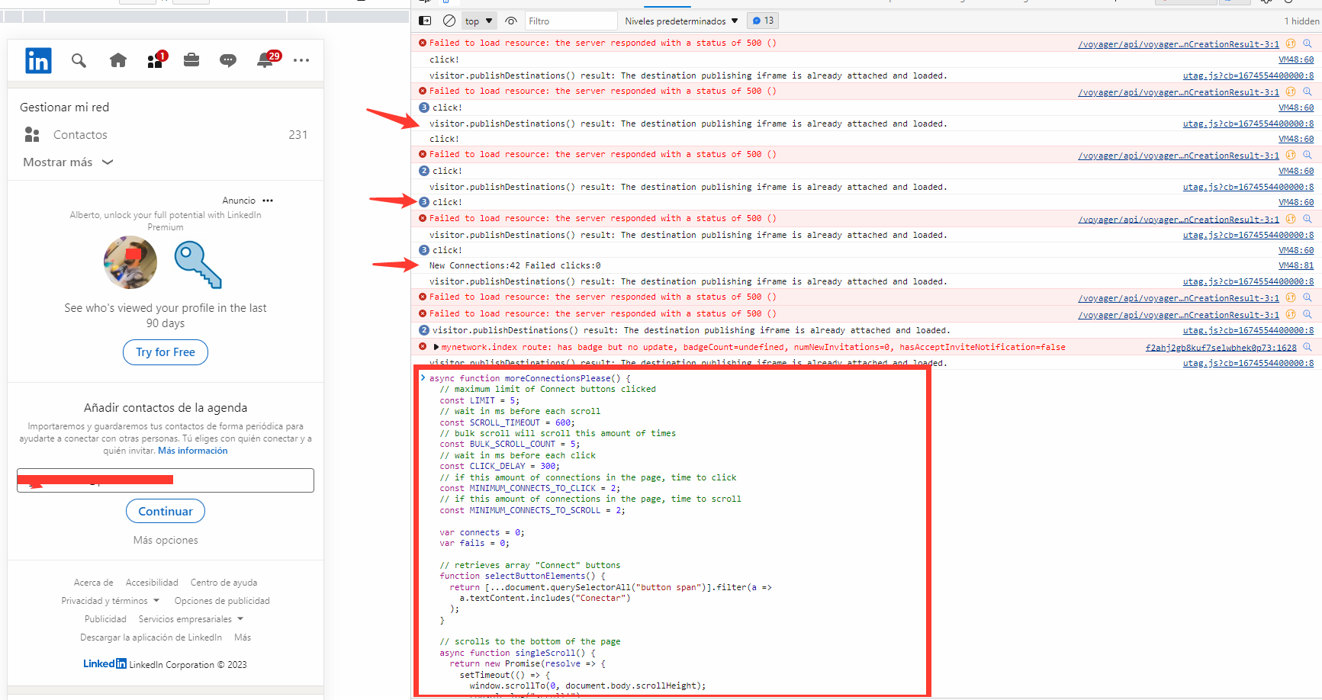This screenshot has height=700, width=1322.
Task: Click the Try for Free button
Action: pos(166,352)
